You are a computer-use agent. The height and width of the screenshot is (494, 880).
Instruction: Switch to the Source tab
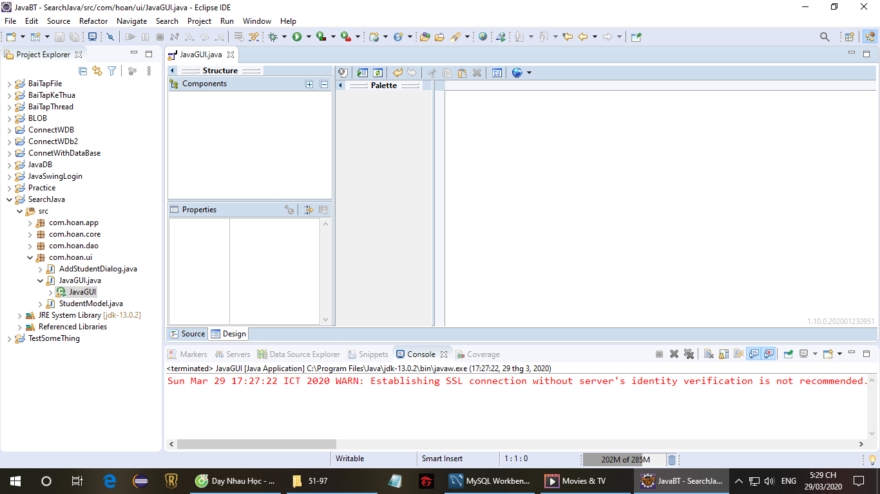(x=187, y=334)
